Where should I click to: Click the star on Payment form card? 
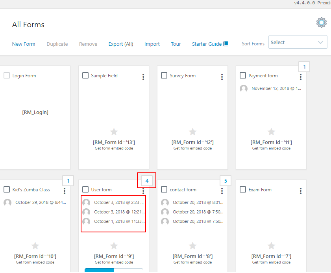(x=271, y=132)
